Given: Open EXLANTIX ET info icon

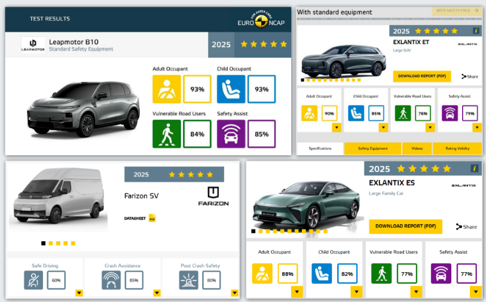Looking at the screenshot, I should click(476, 30).
